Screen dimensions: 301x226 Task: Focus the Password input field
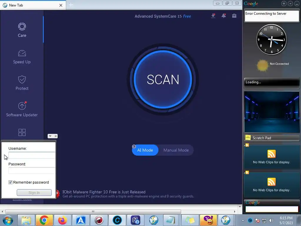[32, 170]
